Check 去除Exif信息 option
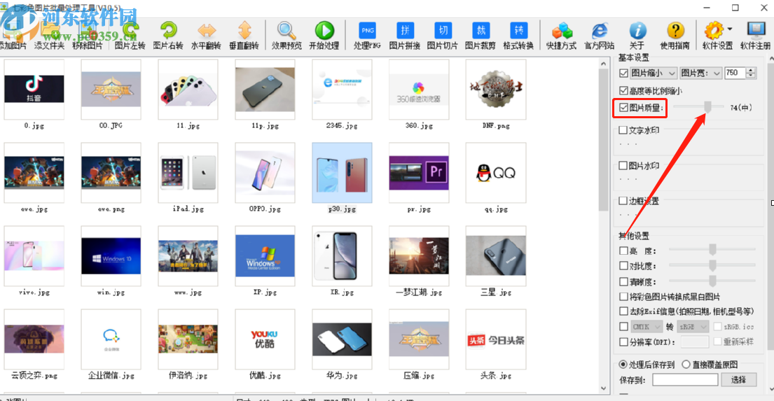The image size is (774, 401). coord(623,311)
